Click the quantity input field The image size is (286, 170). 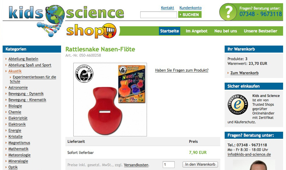pos(169,164)
